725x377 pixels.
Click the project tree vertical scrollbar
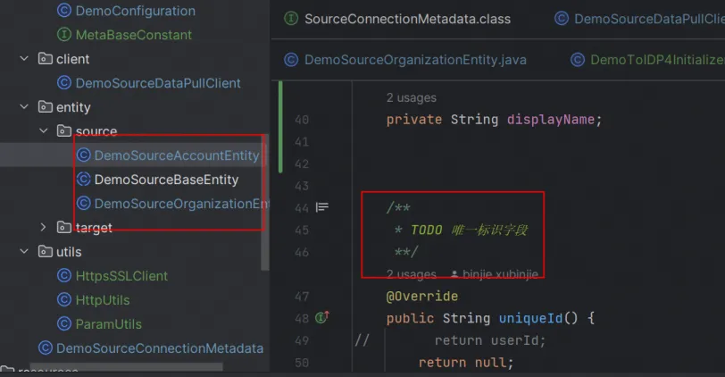coord(265,202)
